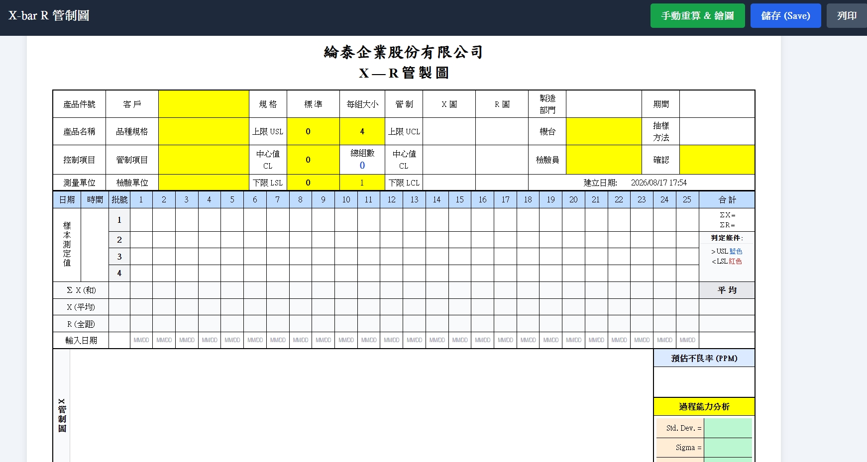The image size is (867, 462).
Task: Click the 控制項目 label cell
Action: [79, 160]
